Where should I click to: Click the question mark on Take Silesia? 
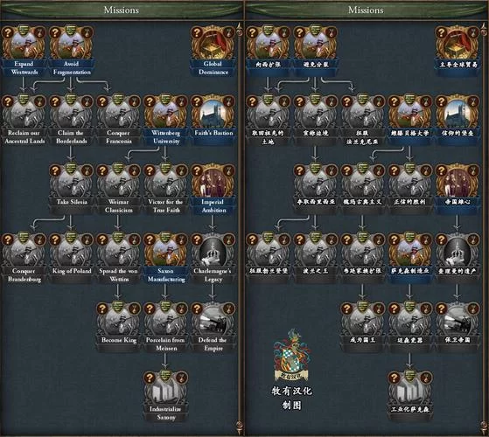pyautogui.click(x=55, y=170)
